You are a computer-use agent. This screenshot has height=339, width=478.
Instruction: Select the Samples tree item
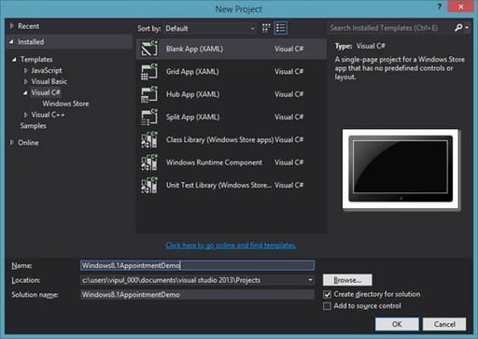pos(34,126)
